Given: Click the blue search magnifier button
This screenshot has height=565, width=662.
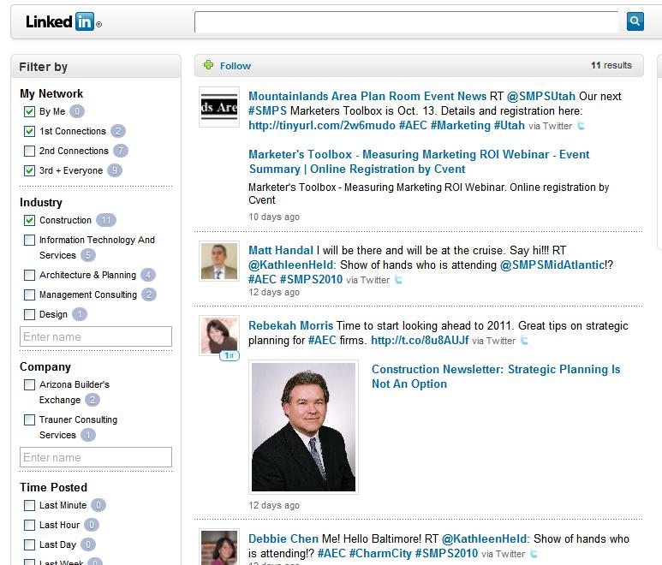Looking at the screenshot, I should click(x=635, y=21).
